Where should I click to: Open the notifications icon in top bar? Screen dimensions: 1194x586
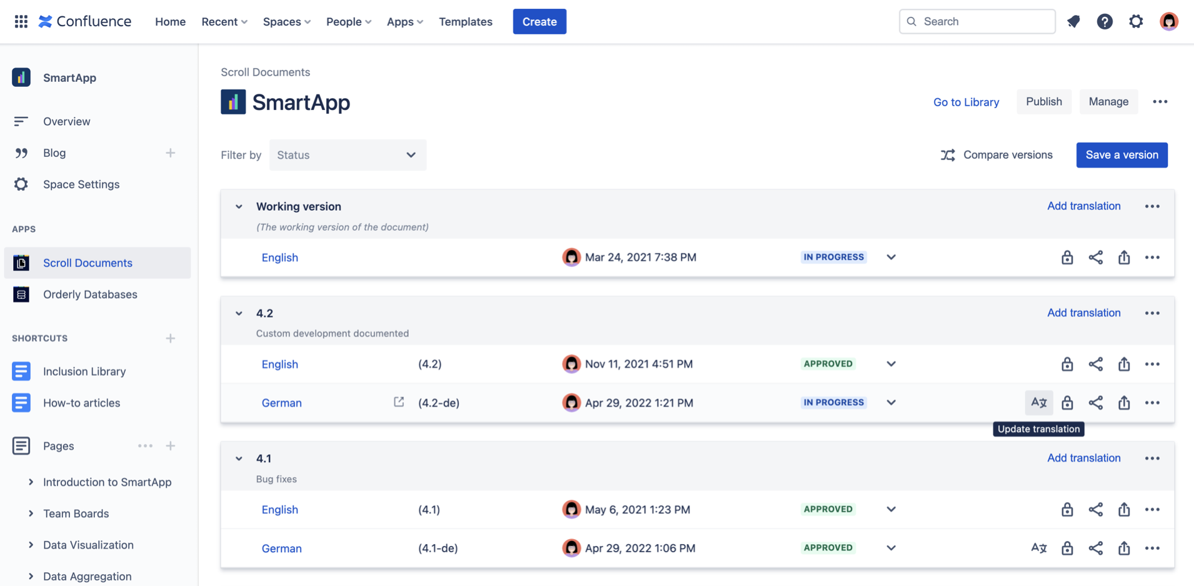click(1073, 22)
